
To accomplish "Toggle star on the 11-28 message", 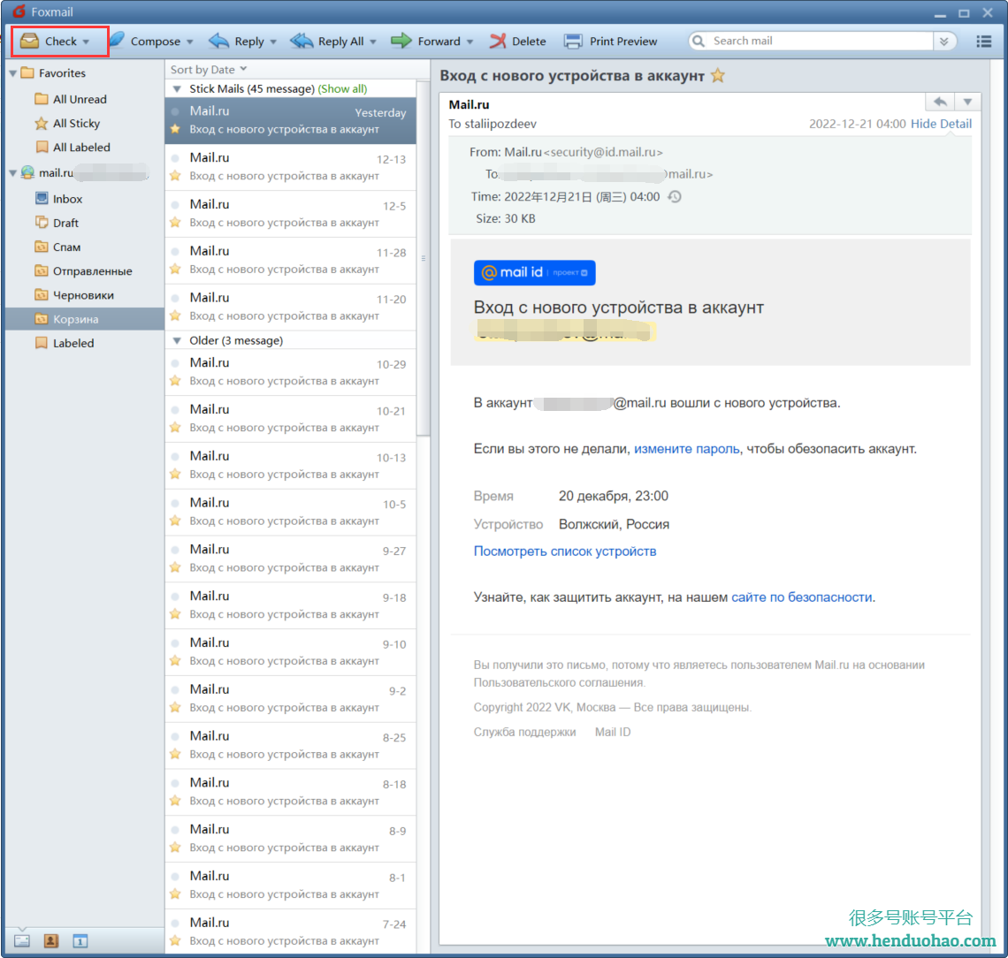I will (175, 269).
